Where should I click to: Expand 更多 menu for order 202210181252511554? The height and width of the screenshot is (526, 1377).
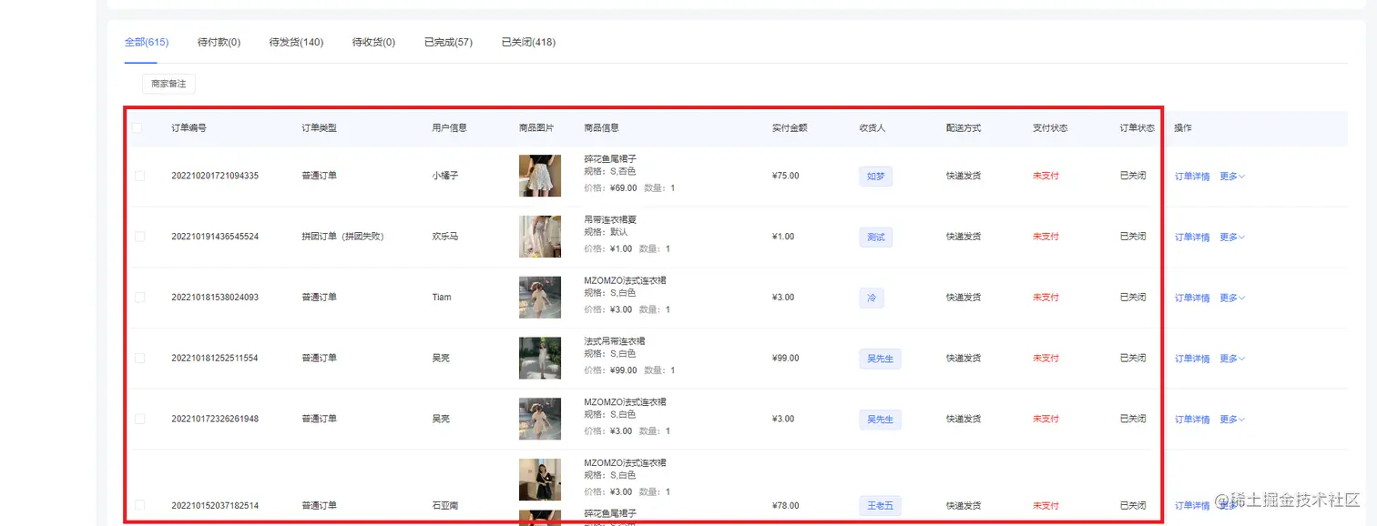[1232, 359]
